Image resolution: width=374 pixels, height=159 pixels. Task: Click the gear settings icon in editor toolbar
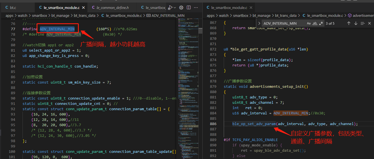tap(181, 8)
